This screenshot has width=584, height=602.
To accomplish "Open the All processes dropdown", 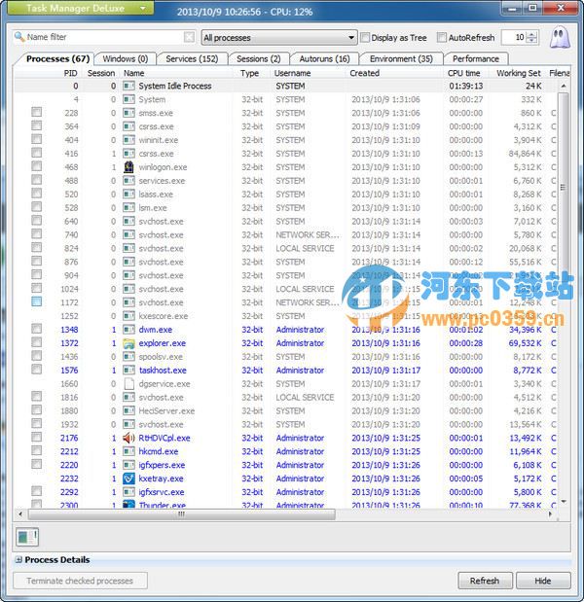I will point(279,38).
